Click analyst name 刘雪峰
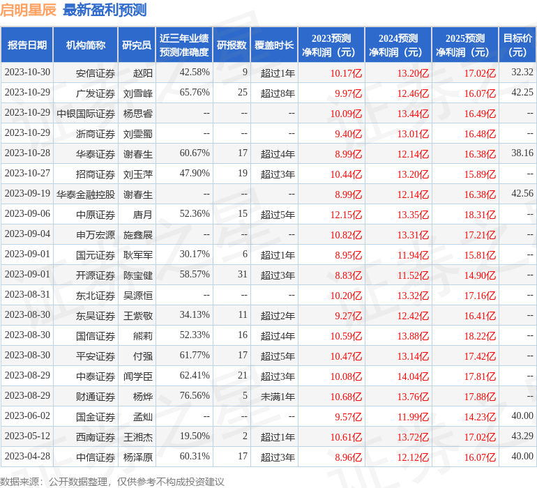 (138, 93)
